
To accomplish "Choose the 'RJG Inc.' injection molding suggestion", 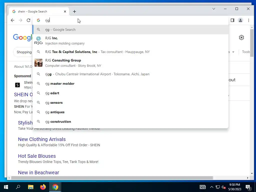I will click(130, 41).
